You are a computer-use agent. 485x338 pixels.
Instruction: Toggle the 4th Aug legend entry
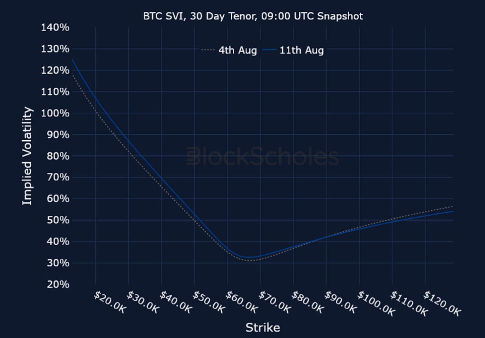(229, 50)
